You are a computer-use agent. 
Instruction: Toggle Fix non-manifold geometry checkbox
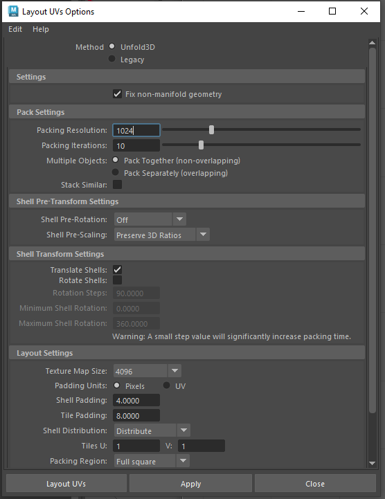coord(117,94)
